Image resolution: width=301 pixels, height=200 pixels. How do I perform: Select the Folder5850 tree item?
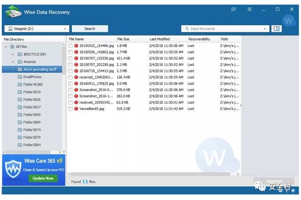tap(32, 115)
